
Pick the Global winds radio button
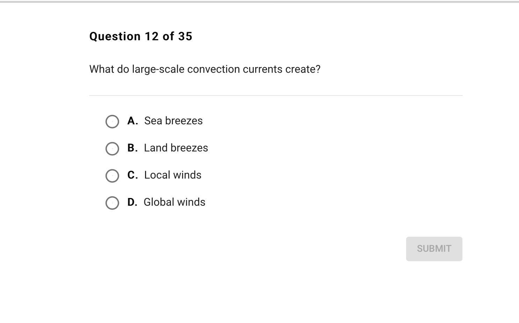tap(112, 203)
